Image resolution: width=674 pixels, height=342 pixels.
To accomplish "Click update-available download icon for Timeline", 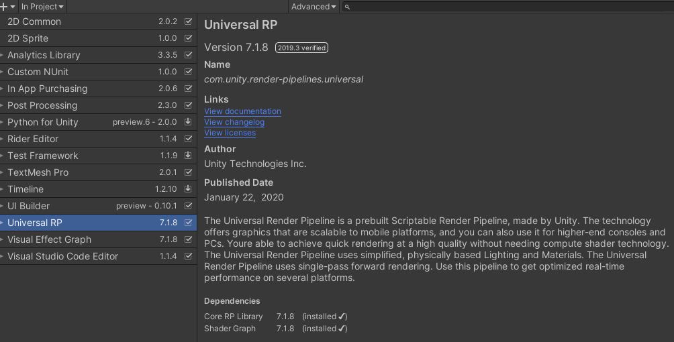I will pos(188,188).
